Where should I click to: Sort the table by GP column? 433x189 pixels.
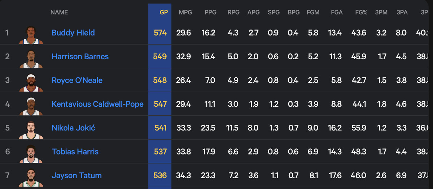click(x=164, y=12)
